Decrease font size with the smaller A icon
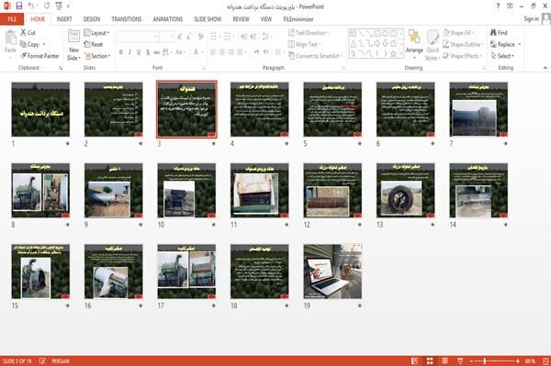551x366 pixels. pos(189,36)
